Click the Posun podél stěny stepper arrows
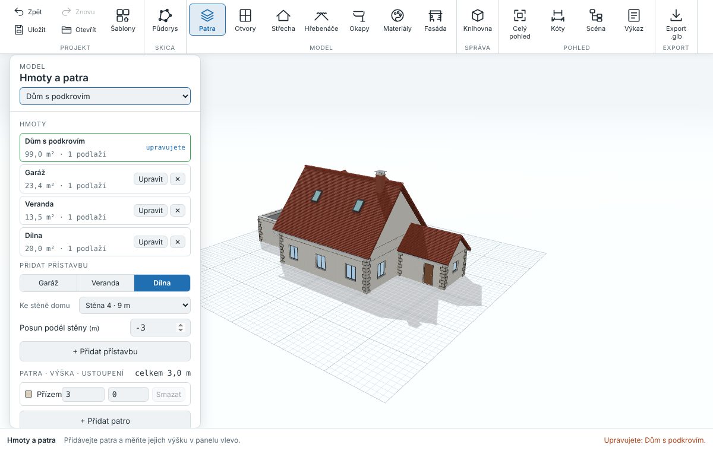This screenshot has height=451, width=713. click(181, 328)
